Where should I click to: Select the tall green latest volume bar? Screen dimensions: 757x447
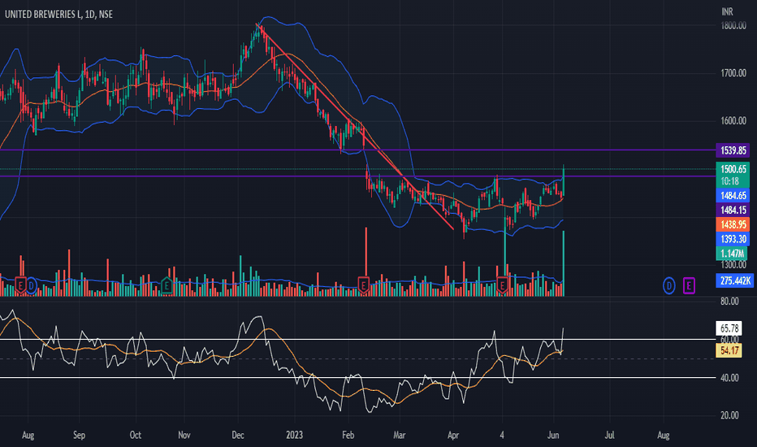tap(564, 263)
